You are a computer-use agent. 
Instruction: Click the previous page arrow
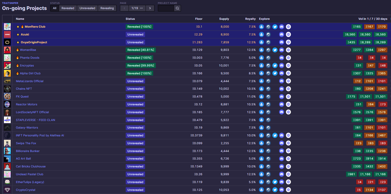pyautogui.click(x=124, y=8)
